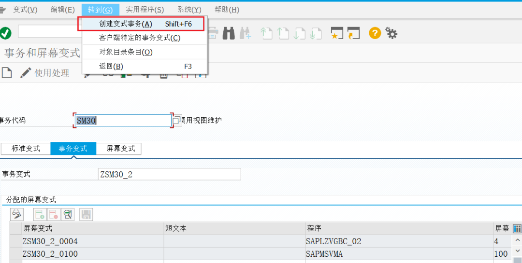Click the Create New Session star icon
Viewport: 522px width, 263px height.
coord(337,33)
